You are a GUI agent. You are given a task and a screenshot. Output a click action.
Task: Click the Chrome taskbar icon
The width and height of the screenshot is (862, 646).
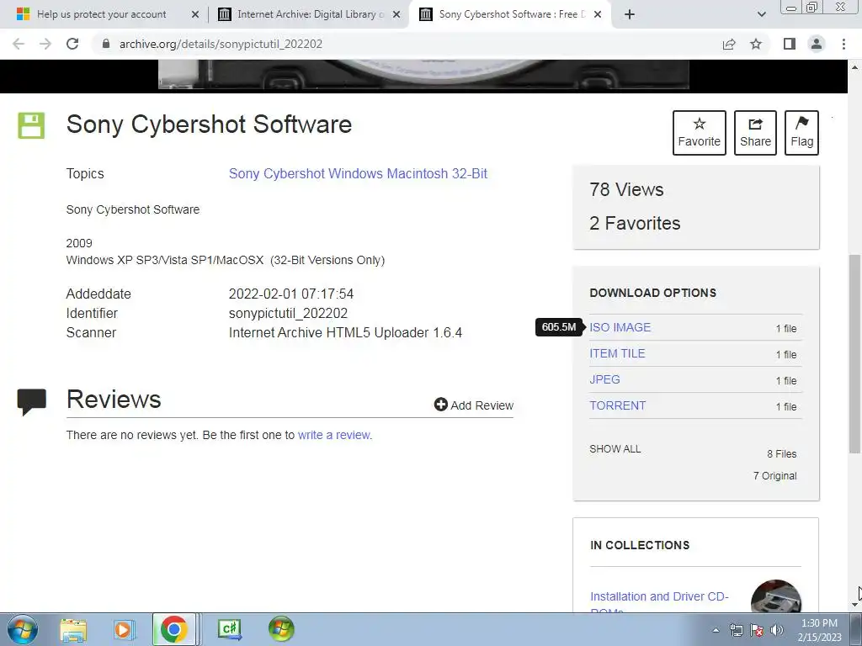[x=173, y=629]
